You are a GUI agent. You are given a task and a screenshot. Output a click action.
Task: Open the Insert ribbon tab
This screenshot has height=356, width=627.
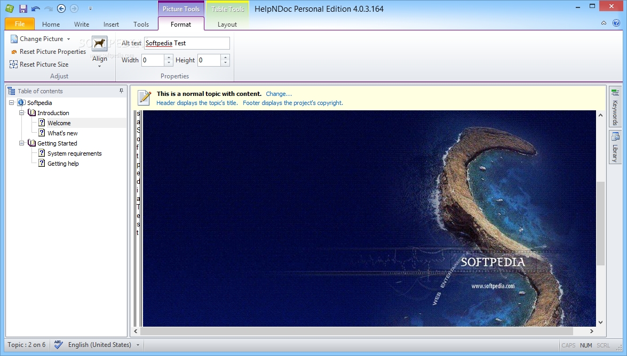[111, 25]
